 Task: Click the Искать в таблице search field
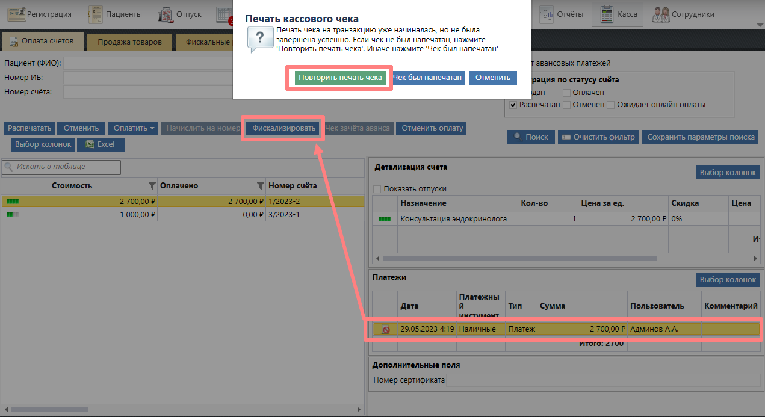coord(63,167)
